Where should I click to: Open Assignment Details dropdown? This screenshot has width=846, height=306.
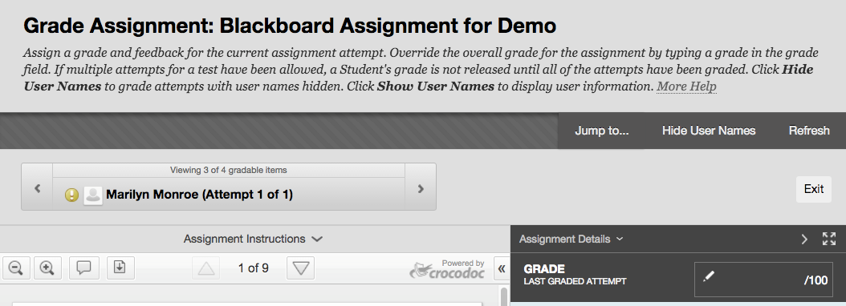(x=571, y=239)
